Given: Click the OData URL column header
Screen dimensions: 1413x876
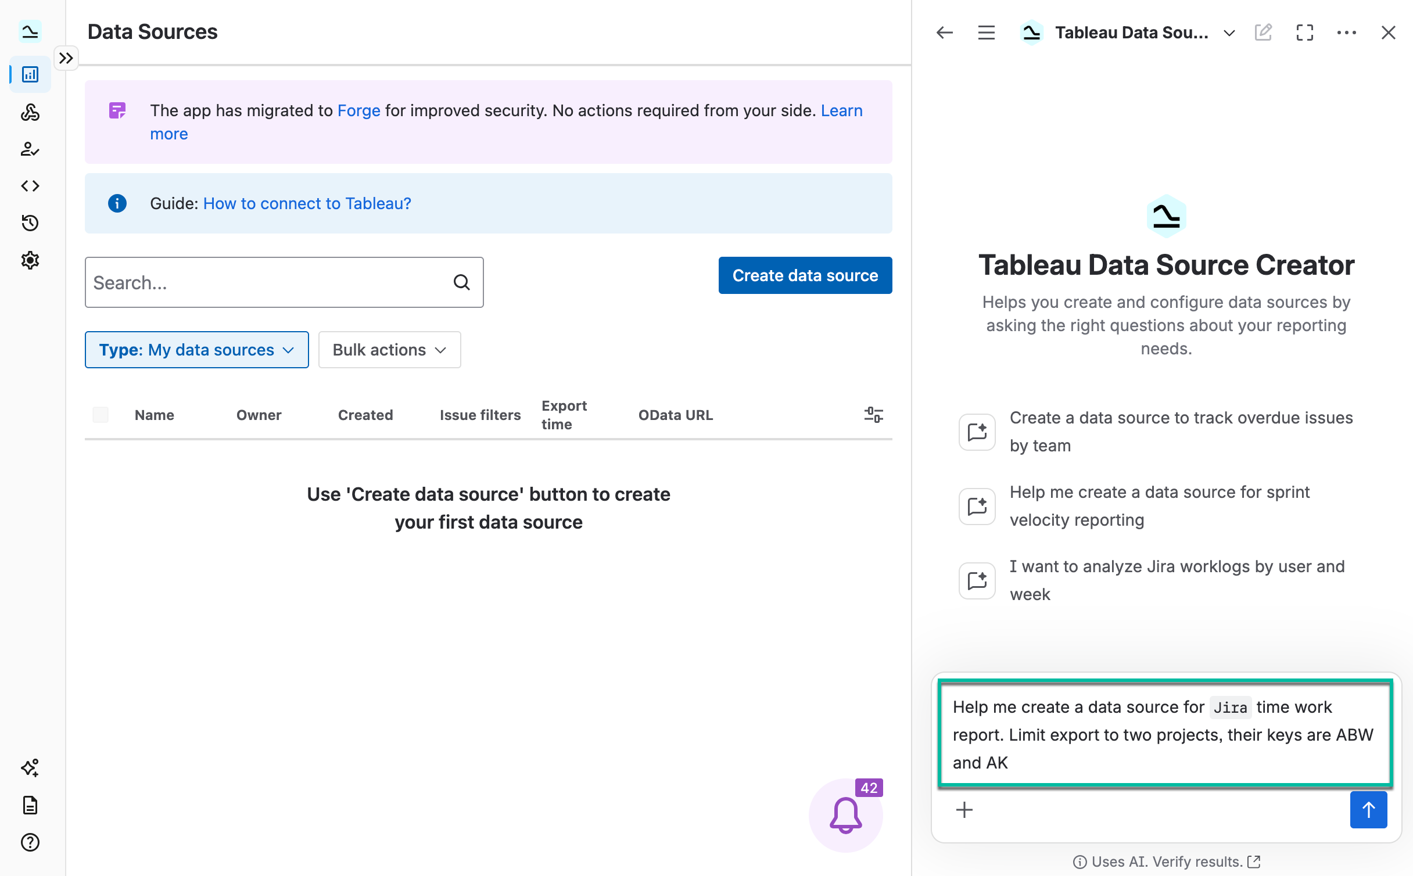Looking at the screenshot, I should 676,415.
